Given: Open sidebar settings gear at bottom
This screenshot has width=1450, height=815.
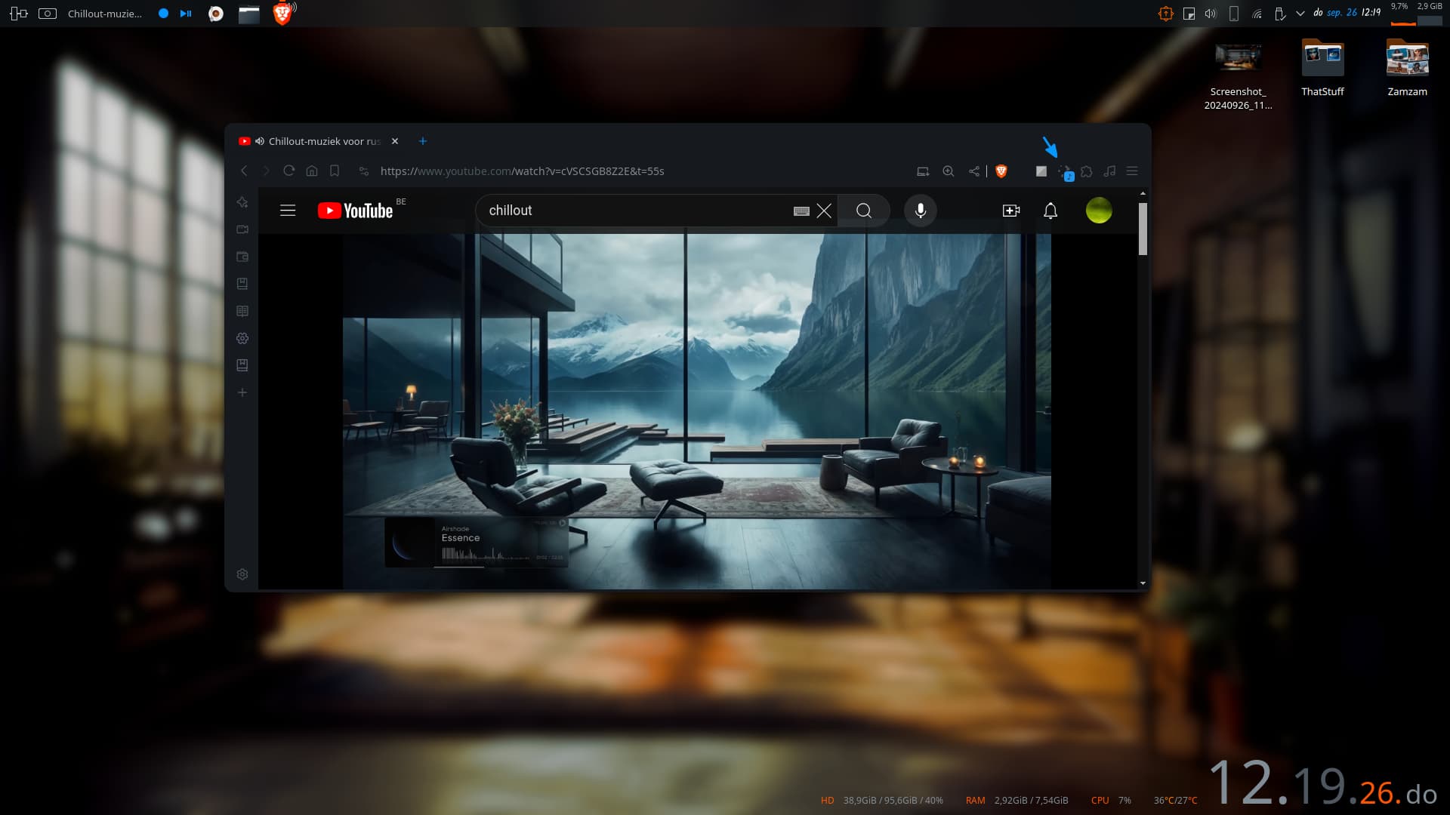Looking at the screenshot, I should pos(242,574).
